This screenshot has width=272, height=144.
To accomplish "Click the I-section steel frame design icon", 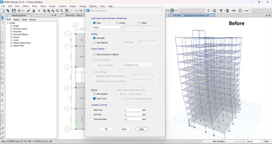I will pyautogui.click(x=208, y=11).
